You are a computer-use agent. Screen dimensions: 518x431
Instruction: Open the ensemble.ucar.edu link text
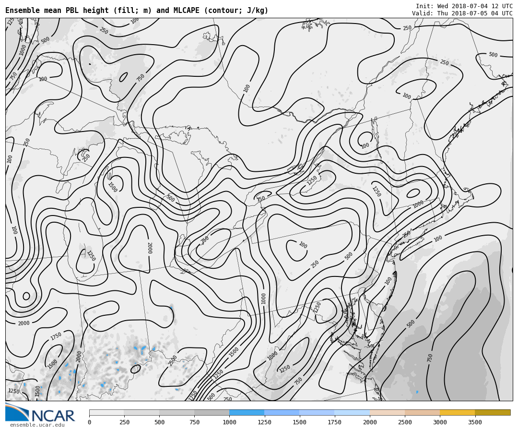coord(37,425)
